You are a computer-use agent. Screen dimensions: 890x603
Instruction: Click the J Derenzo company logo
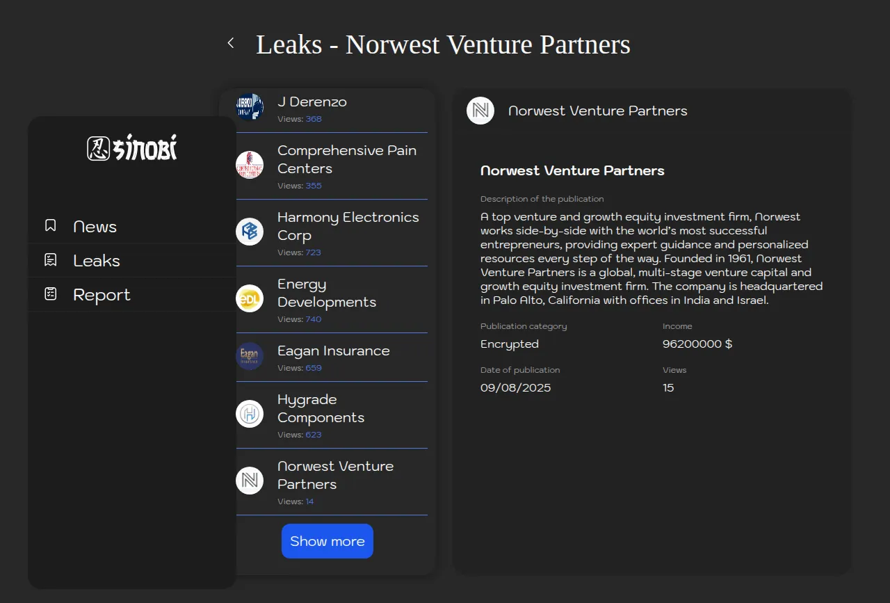pos(250,107)
